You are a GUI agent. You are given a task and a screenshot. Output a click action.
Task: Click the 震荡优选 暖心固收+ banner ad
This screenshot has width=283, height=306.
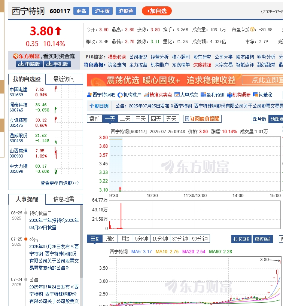[185, 80]
